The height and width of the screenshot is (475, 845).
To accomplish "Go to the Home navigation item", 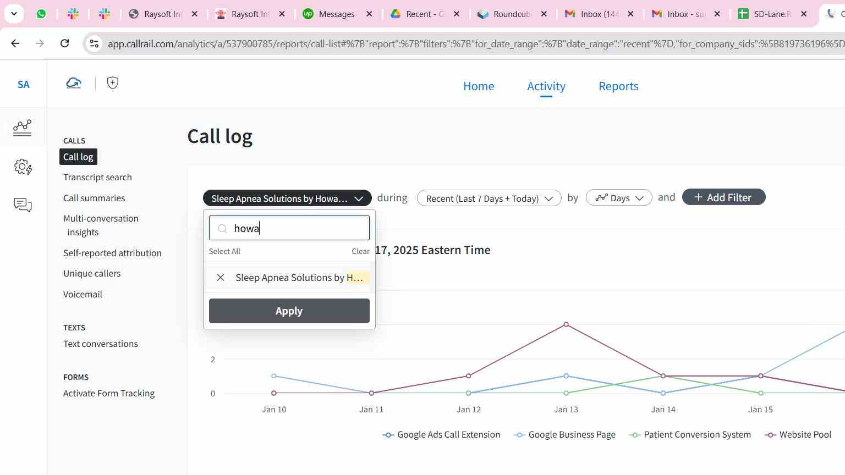I will point(479,86).
